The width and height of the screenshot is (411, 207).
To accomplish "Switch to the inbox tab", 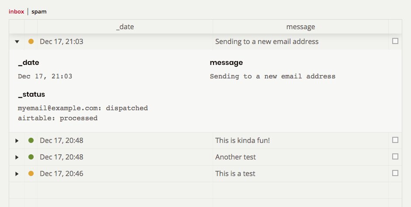I will [x=17, y=12].
